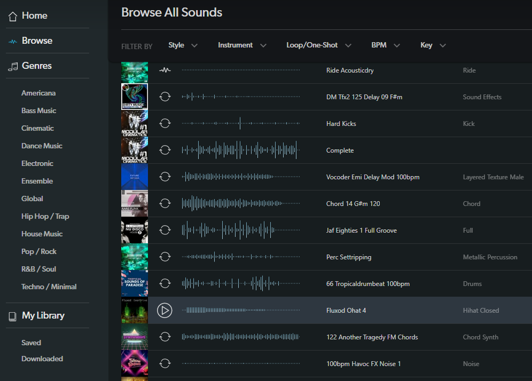Click the Sound Effects tag

pos(482,97)
